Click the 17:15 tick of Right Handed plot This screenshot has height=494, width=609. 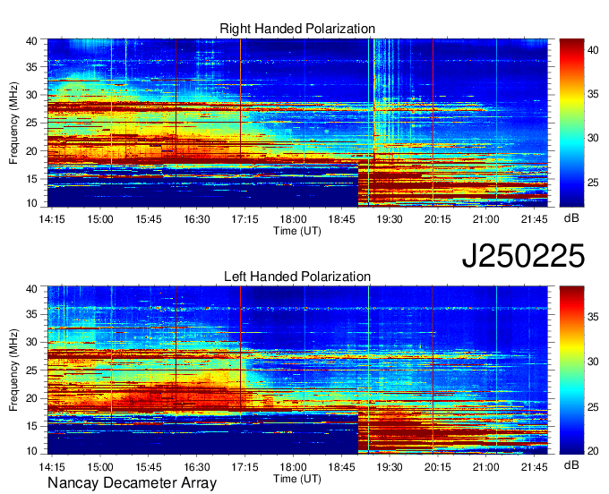[x=245, y=219]
